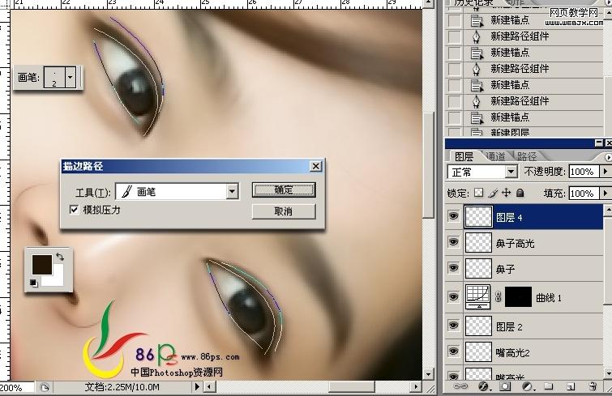This screenshot has width=612, height=396.
Task: Click the dark brown foreground color swatch
Action: [42, 265]
